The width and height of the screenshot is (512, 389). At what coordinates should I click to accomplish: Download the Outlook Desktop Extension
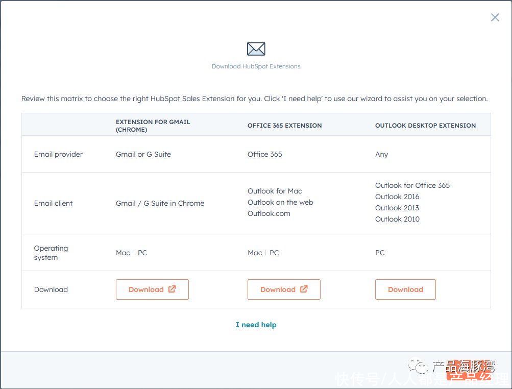[405, 289]
